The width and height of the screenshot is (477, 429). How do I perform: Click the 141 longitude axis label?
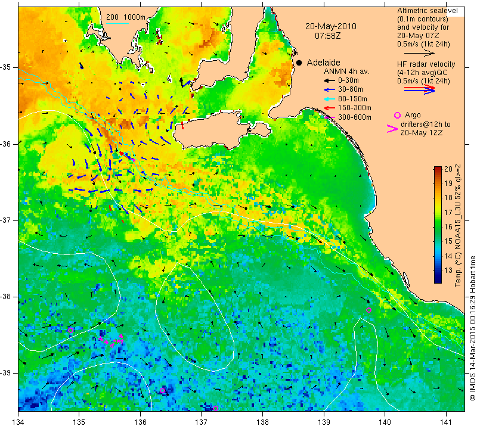(x=446, y=422)
